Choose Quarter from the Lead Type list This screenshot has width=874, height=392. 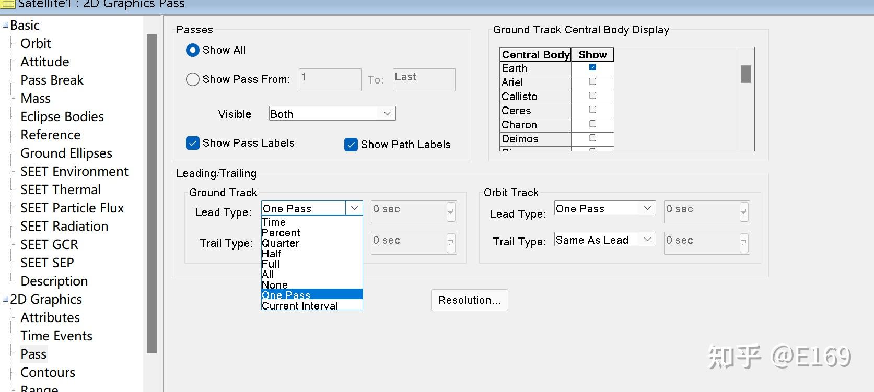click(x=281, y=243)
